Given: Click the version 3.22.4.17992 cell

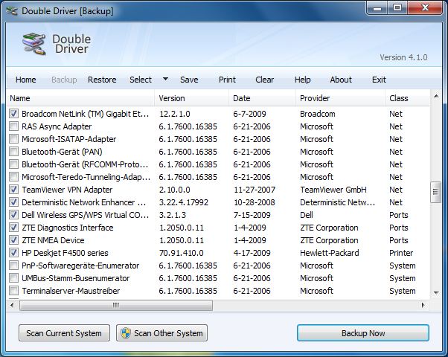Looking at the screenshot, I should click(x=184, y=202).
